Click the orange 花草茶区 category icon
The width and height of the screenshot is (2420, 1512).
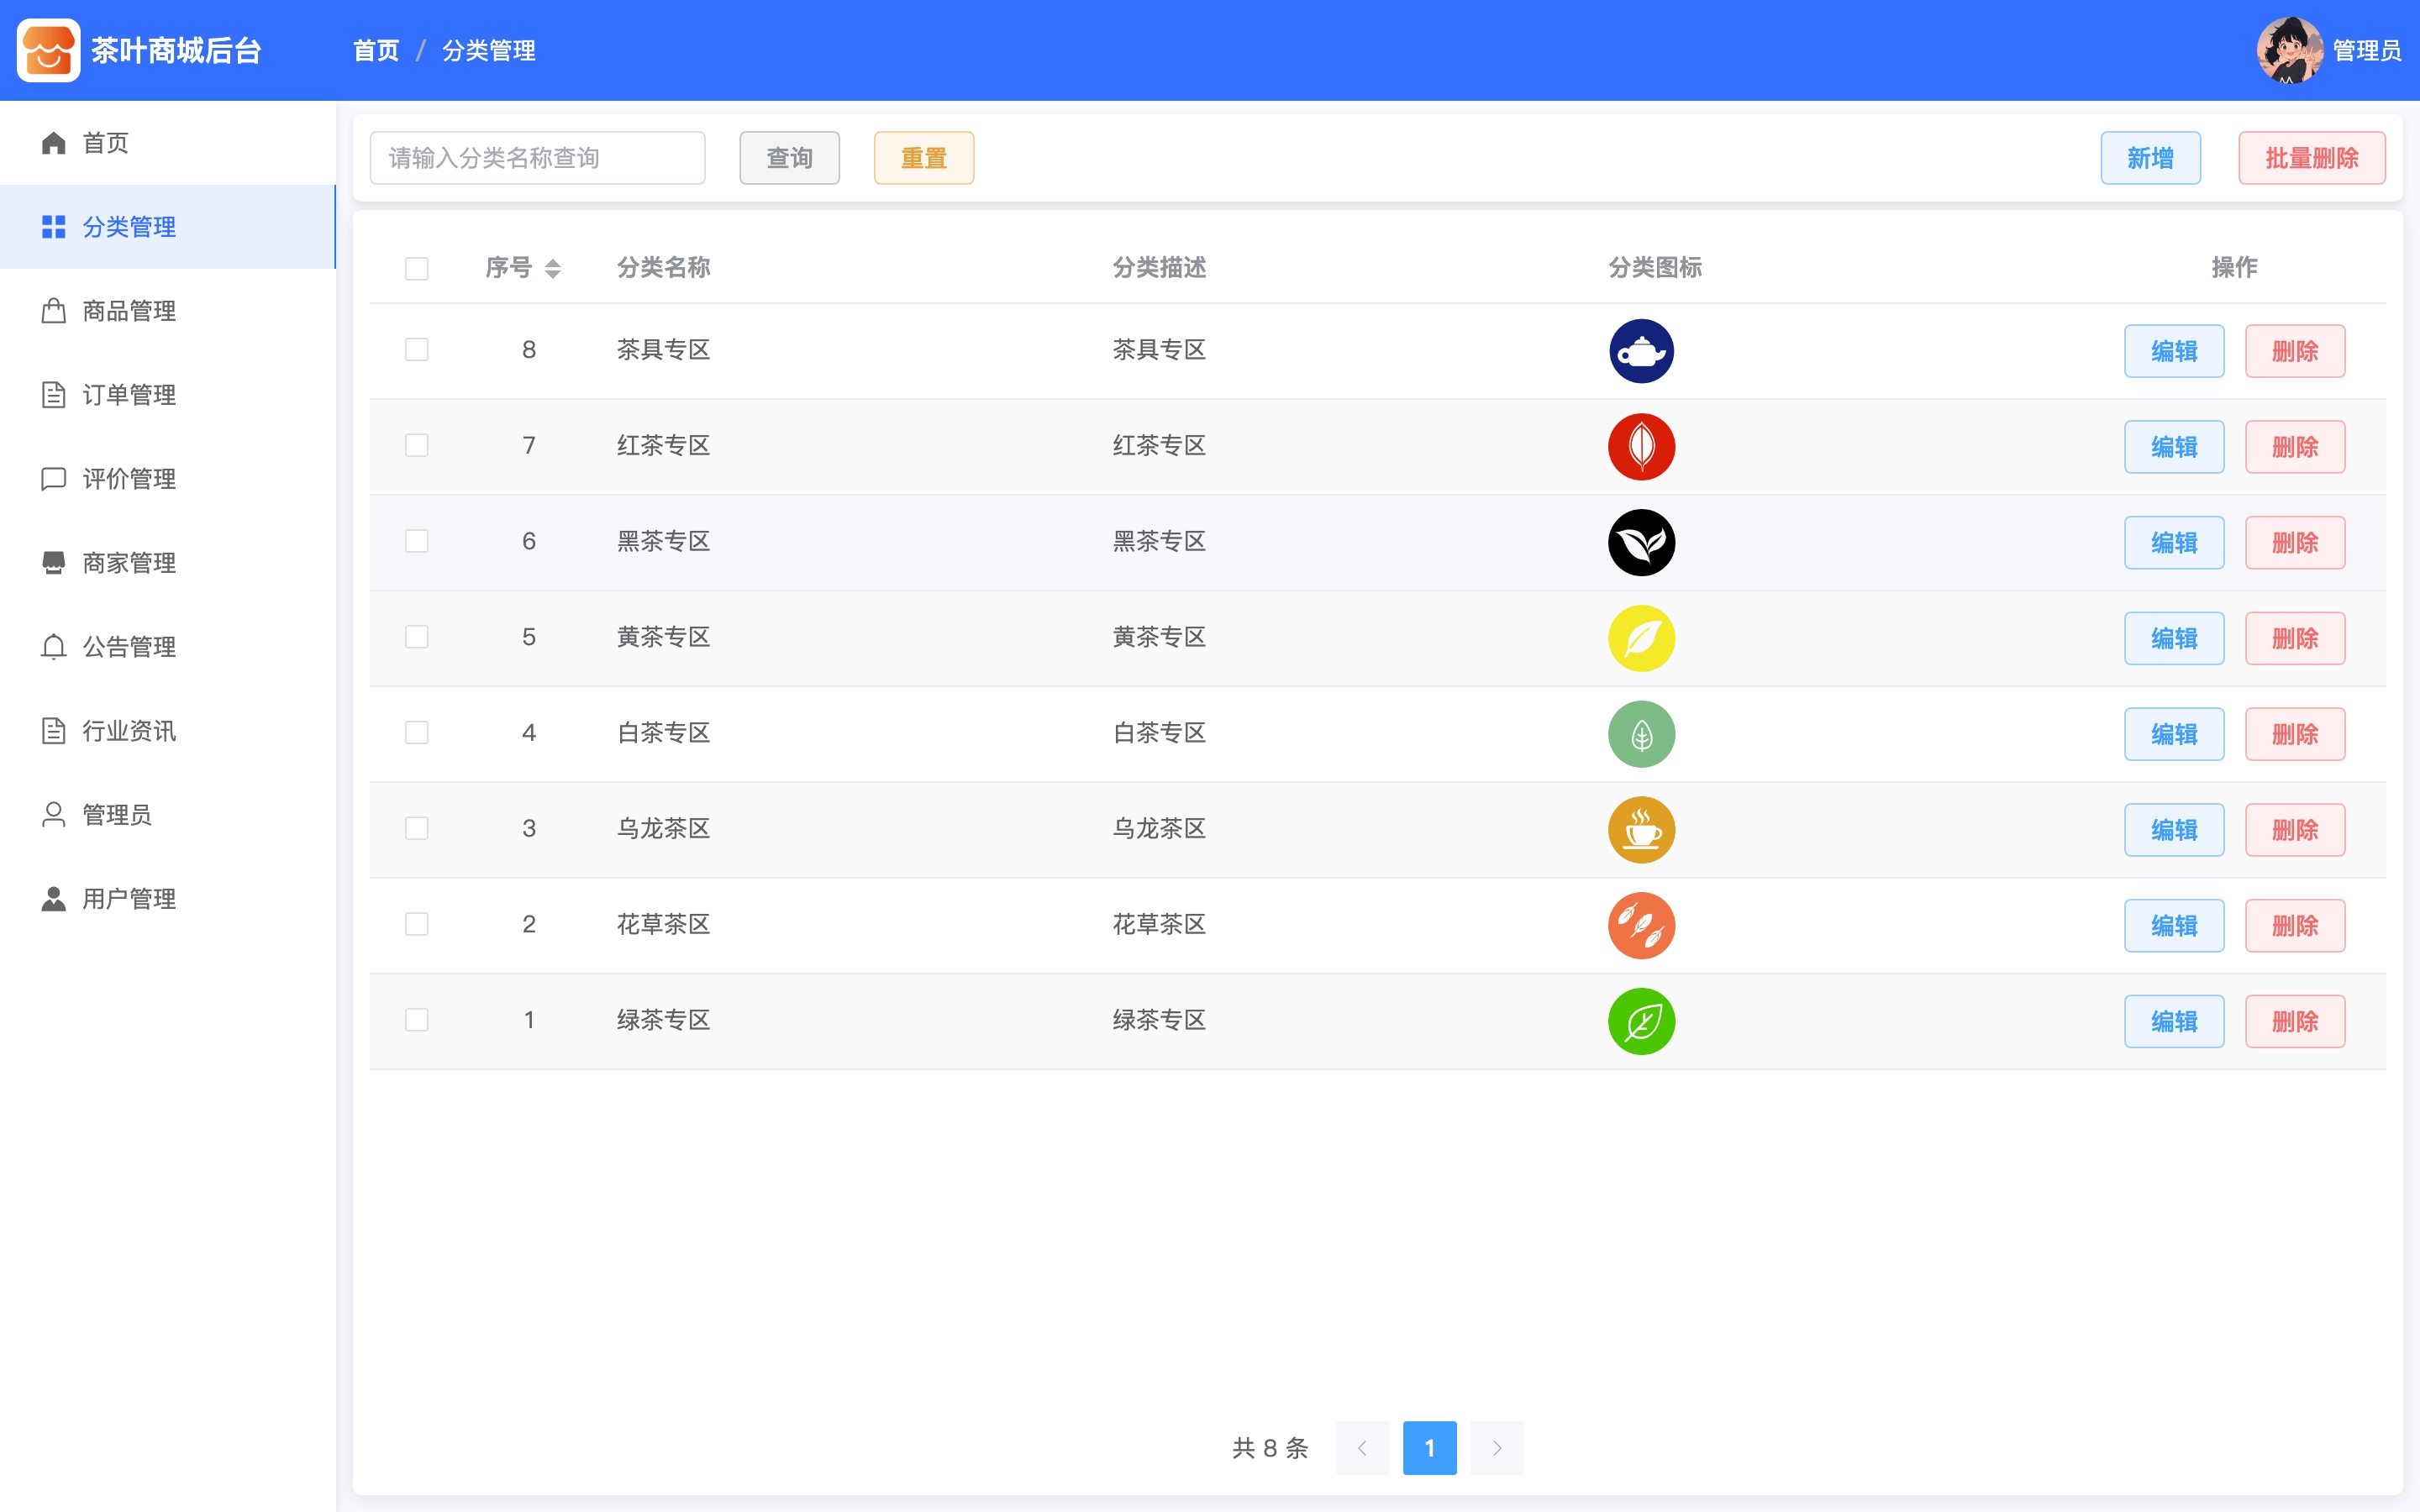[x=1641, y=926]
